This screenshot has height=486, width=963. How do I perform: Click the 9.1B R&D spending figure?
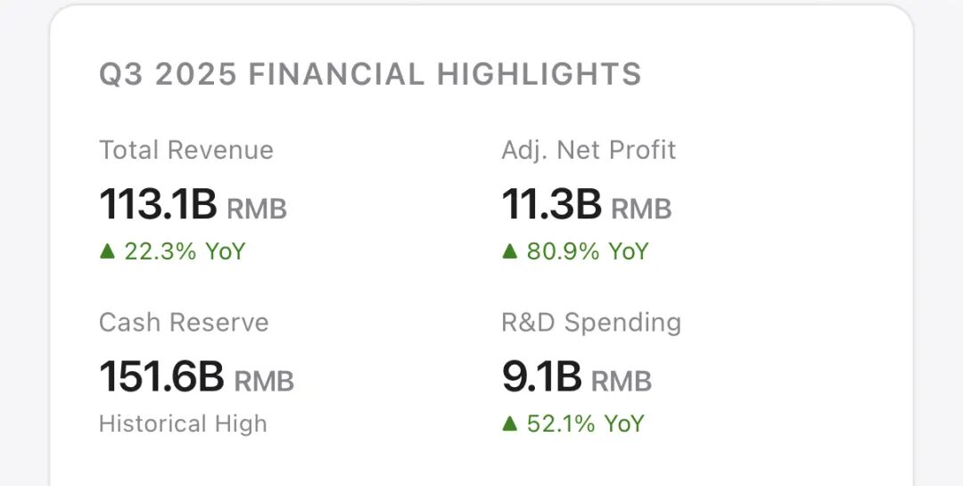click(542, 376)
